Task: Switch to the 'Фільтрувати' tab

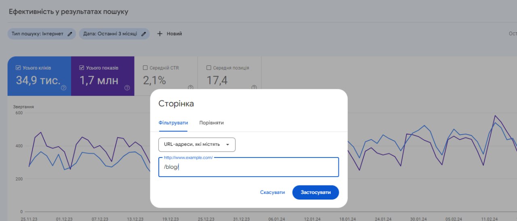Action: (x=173, y=123)
